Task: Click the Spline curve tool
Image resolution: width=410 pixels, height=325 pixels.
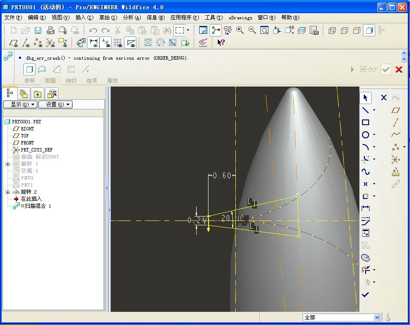Action: point(365,171)
